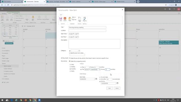Select the No end date radio
181x102 pixels.
pyautogui.click(x=100, y=77)
